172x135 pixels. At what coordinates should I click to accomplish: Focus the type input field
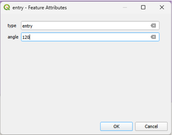point(85,26)
